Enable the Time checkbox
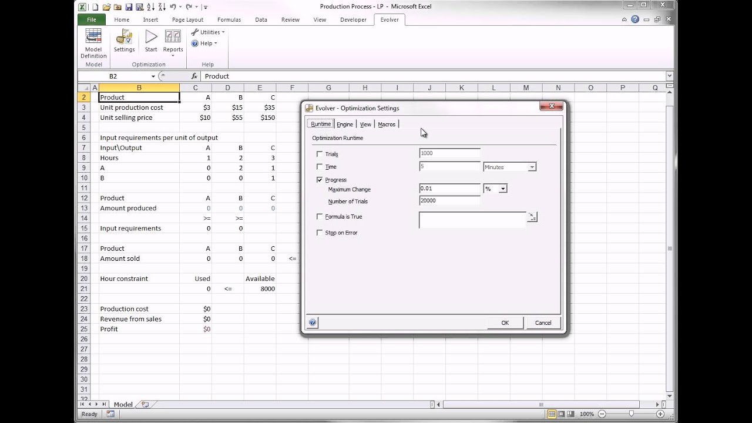 (320, 167)
